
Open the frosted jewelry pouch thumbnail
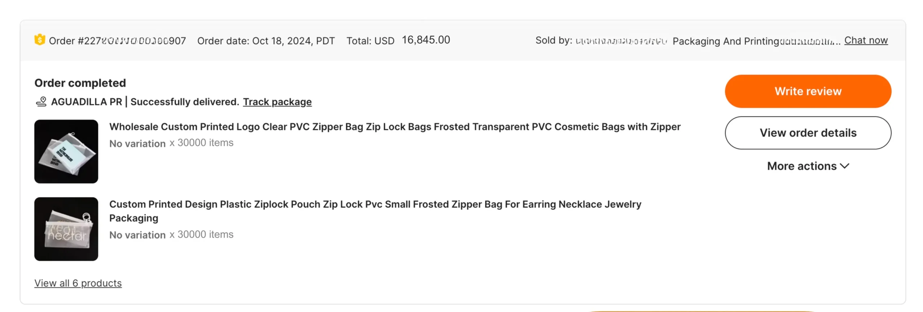coord(66,229)
